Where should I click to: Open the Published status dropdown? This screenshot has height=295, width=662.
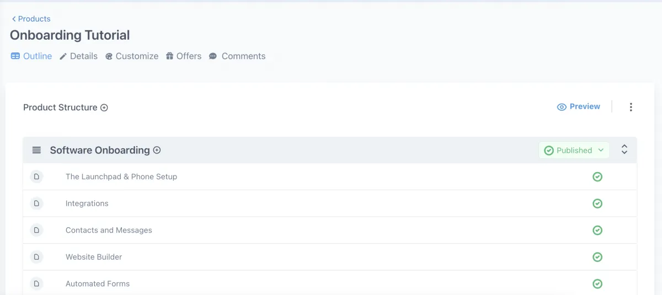click(x=574, y=150)
